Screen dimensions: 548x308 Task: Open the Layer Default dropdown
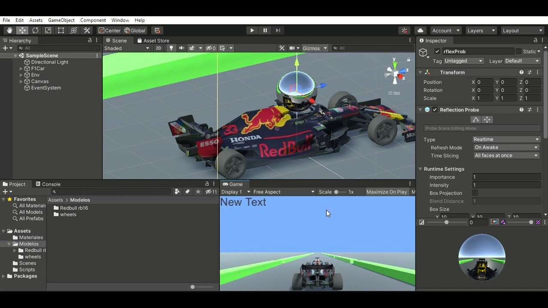point(522,61)
